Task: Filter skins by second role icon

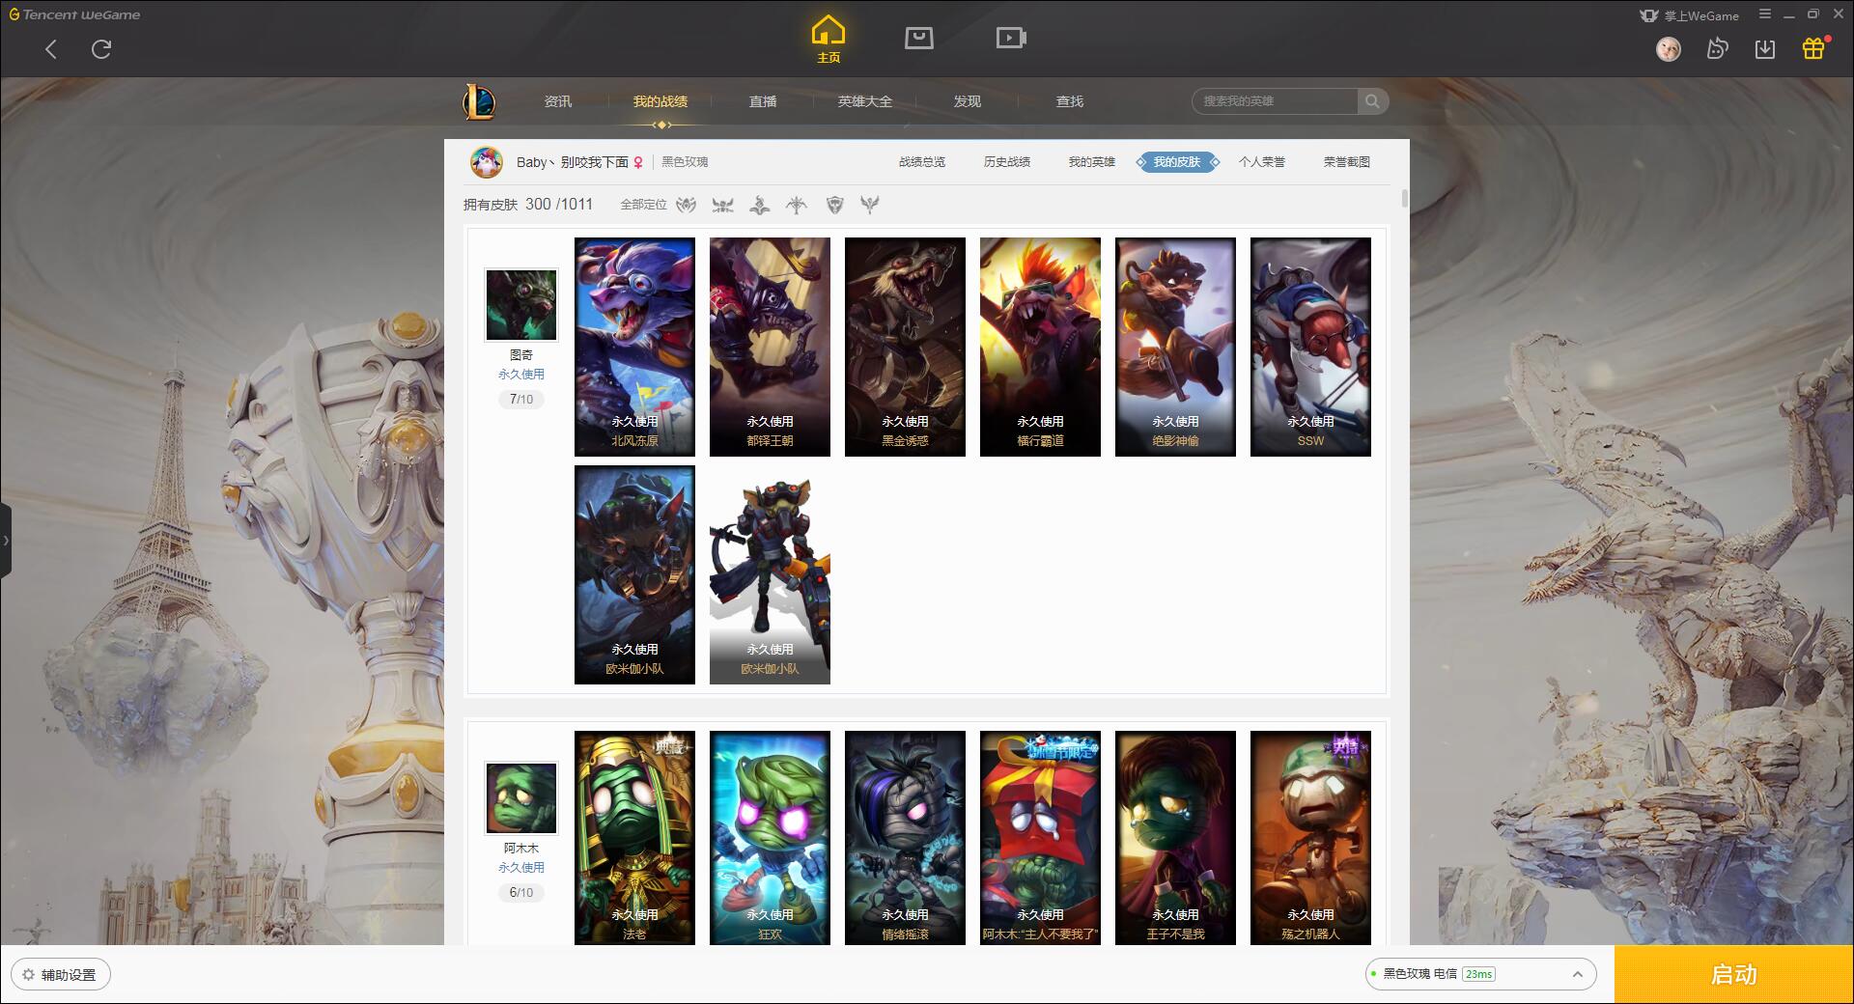Action: pyautogui.click(x=722, y=205)
